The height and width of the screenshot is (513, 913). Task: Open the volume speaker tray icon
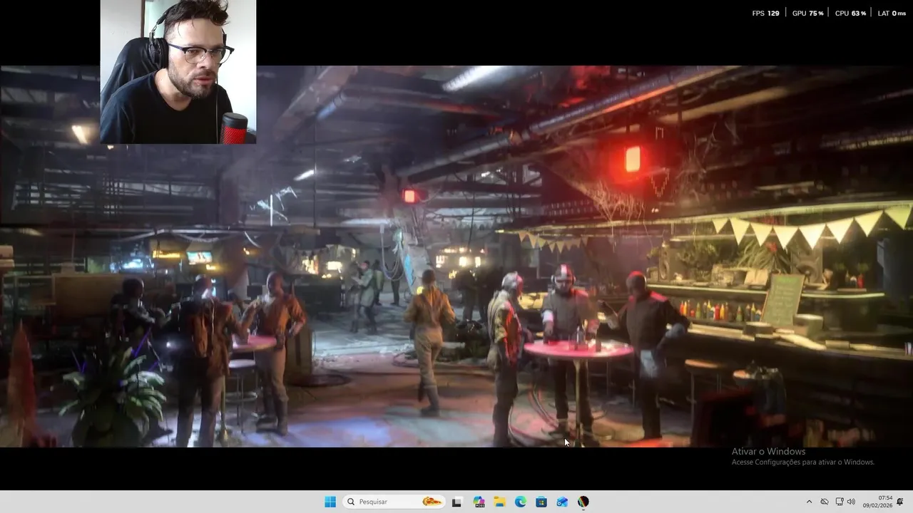851,502
